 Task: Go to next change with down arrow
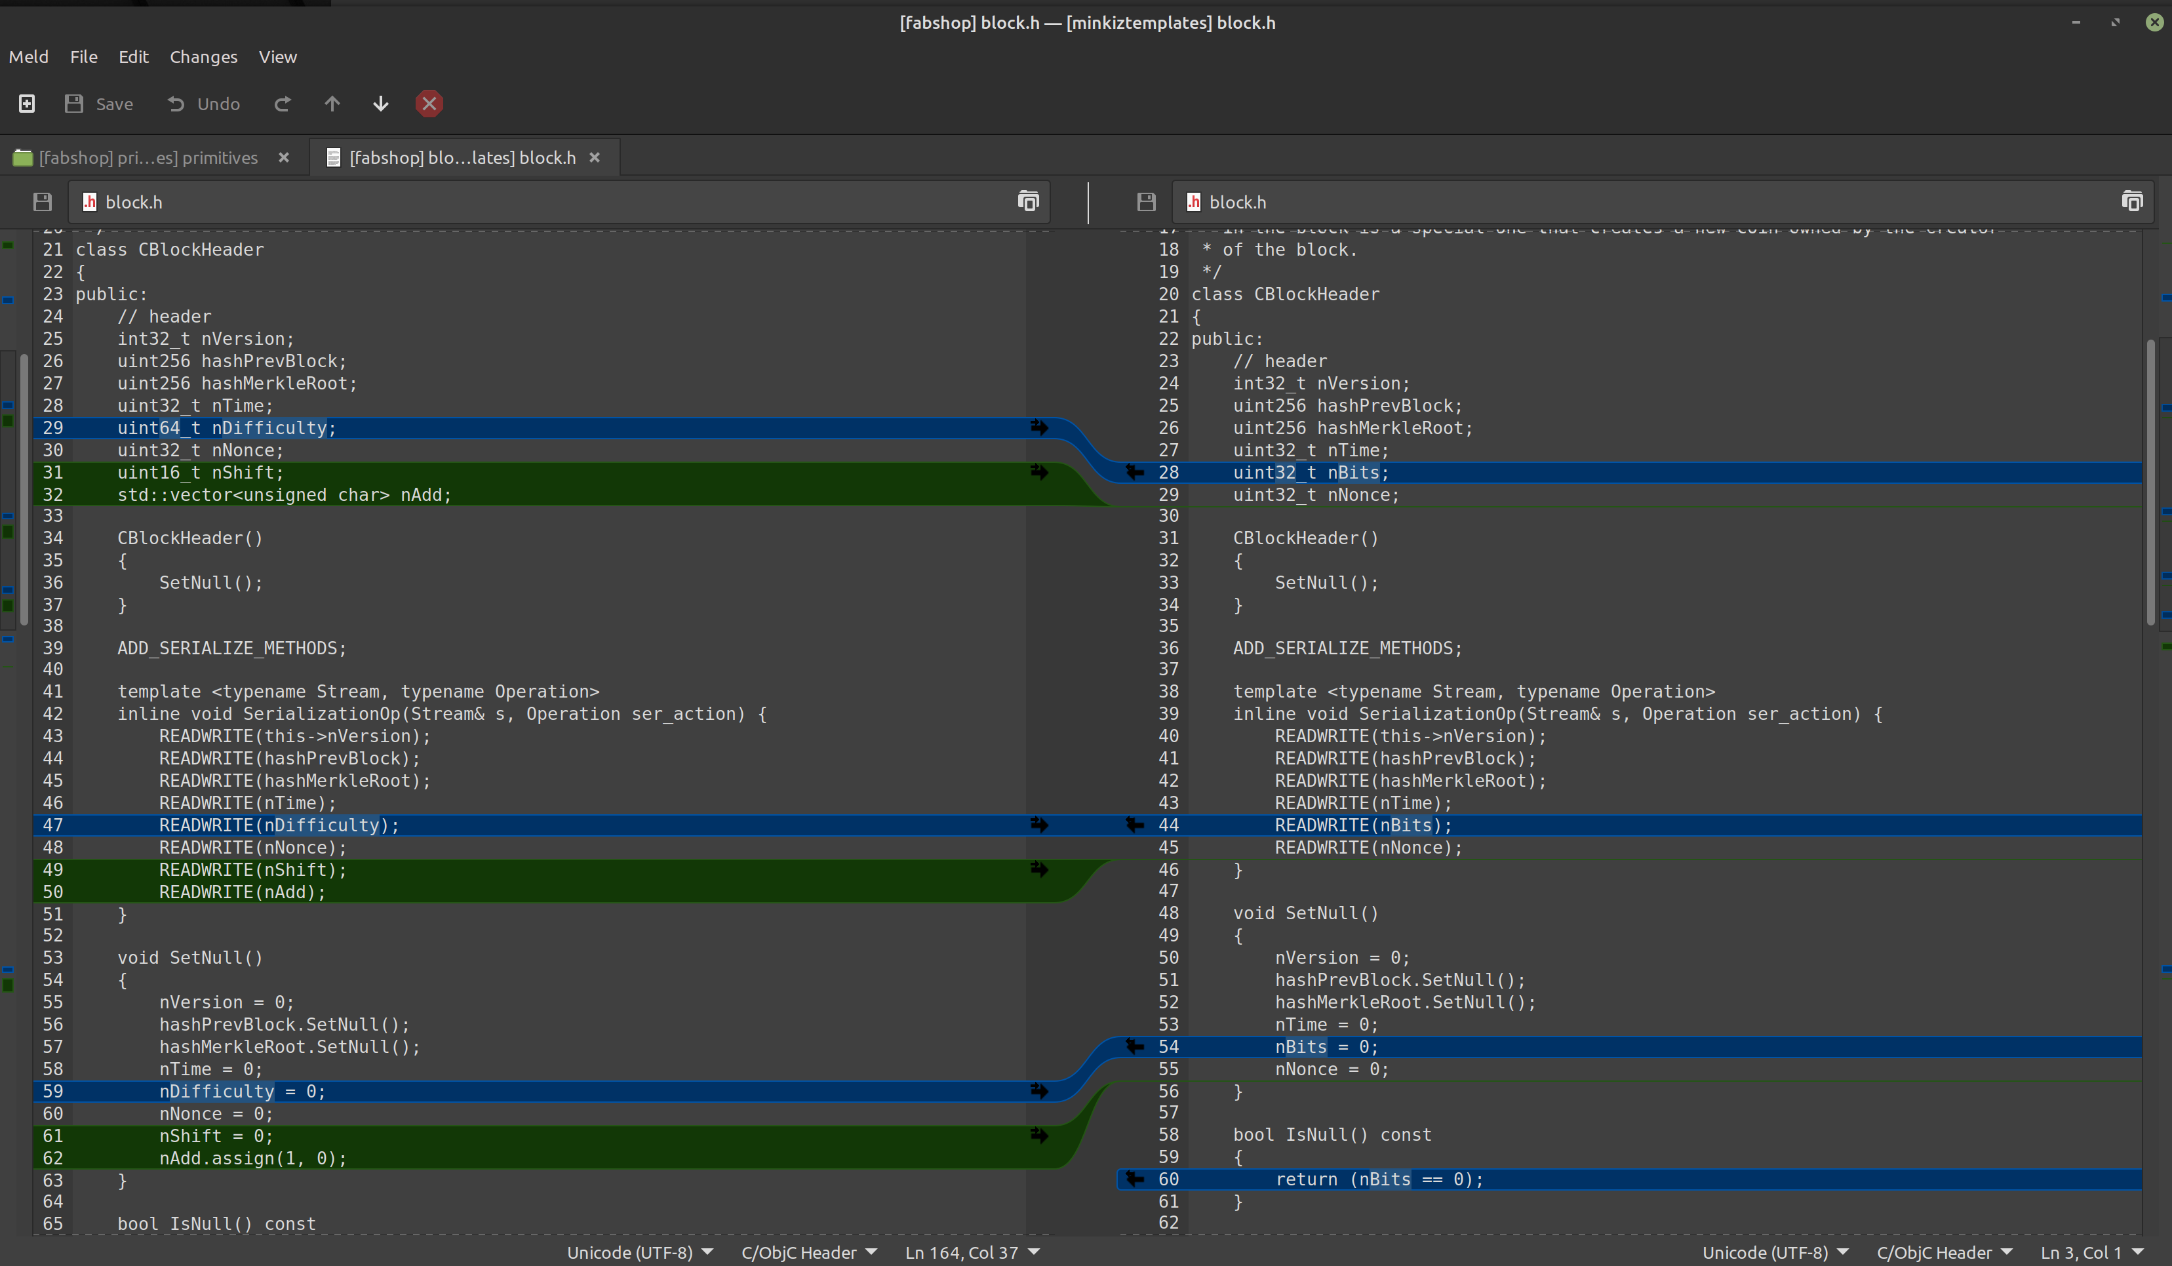(380, 104)
